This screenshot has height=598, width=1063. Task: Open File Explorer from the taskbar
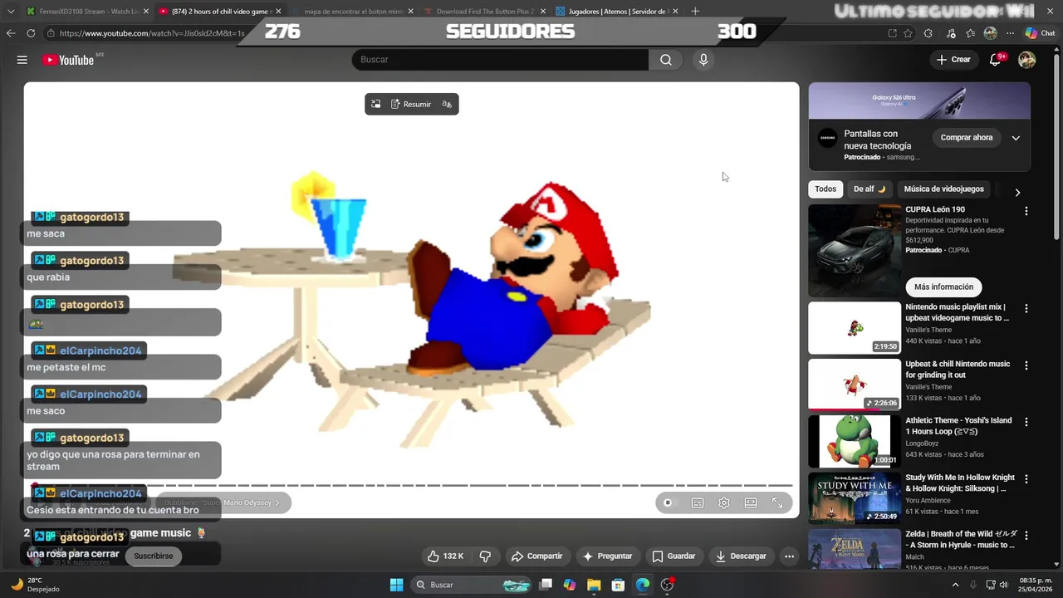tap(594, 585)
